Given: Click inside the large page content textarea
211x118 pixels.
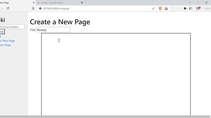Looking at the screenshot, I should pos(116,74).
